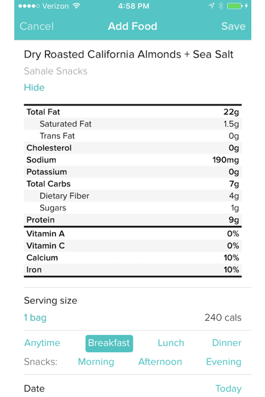Tap the Bluetooth status icon
Viewport: 265px width, 397px height.
(221, 6)
